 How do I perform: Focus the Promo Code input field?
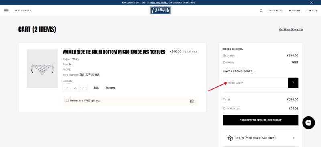(x=256, y=83)
